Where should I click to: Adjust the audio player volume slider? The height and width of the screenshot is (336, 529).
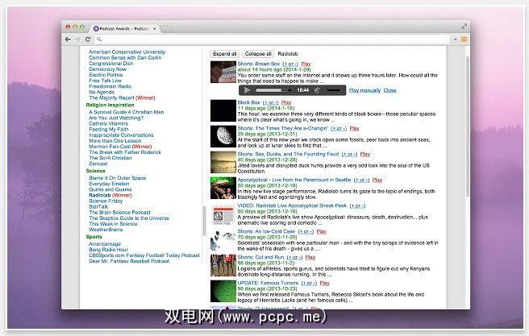tap(334, 90)
